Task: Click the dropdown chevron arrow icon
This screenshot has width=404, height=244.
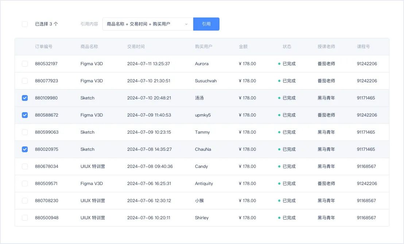Action: [186, 24]
